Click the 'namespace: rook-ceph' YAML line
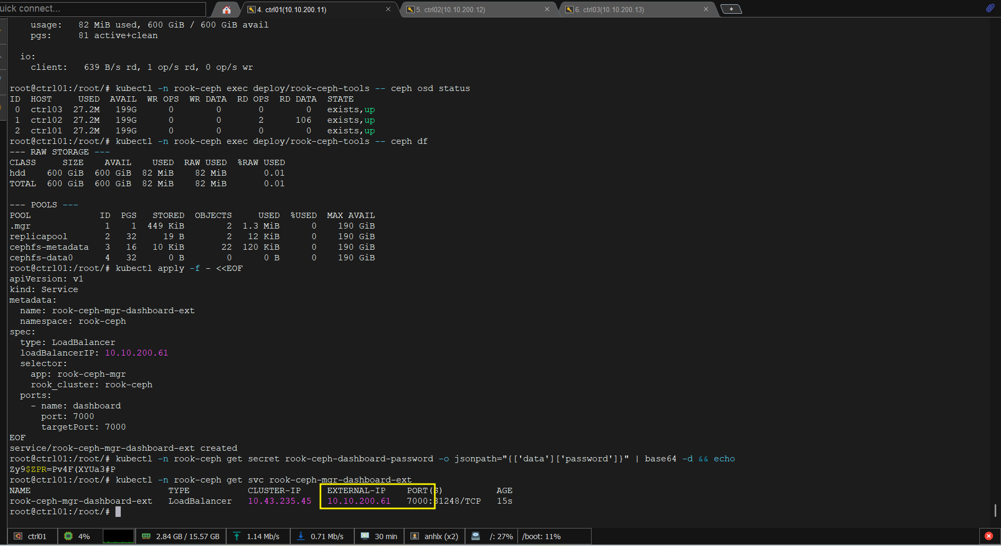 pyautogui.click(x=73, y=321)
